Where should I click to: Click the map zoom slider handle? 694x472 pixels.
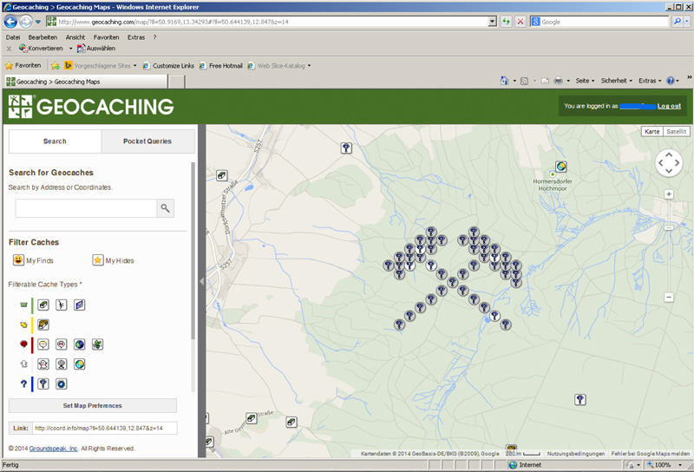pyautogui.click(x=669, y=228)
